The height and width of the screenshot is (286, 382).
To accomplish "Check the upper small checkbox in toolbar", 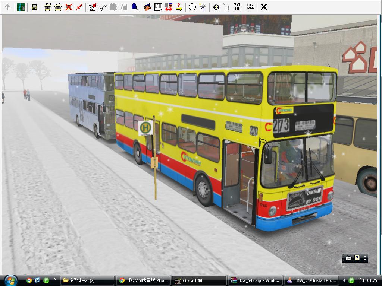I will tap(248, 5).
